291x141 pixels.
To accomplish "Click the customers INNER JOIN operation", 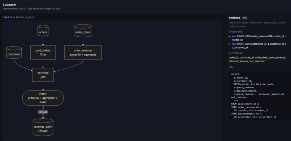I will pos(259,46).
